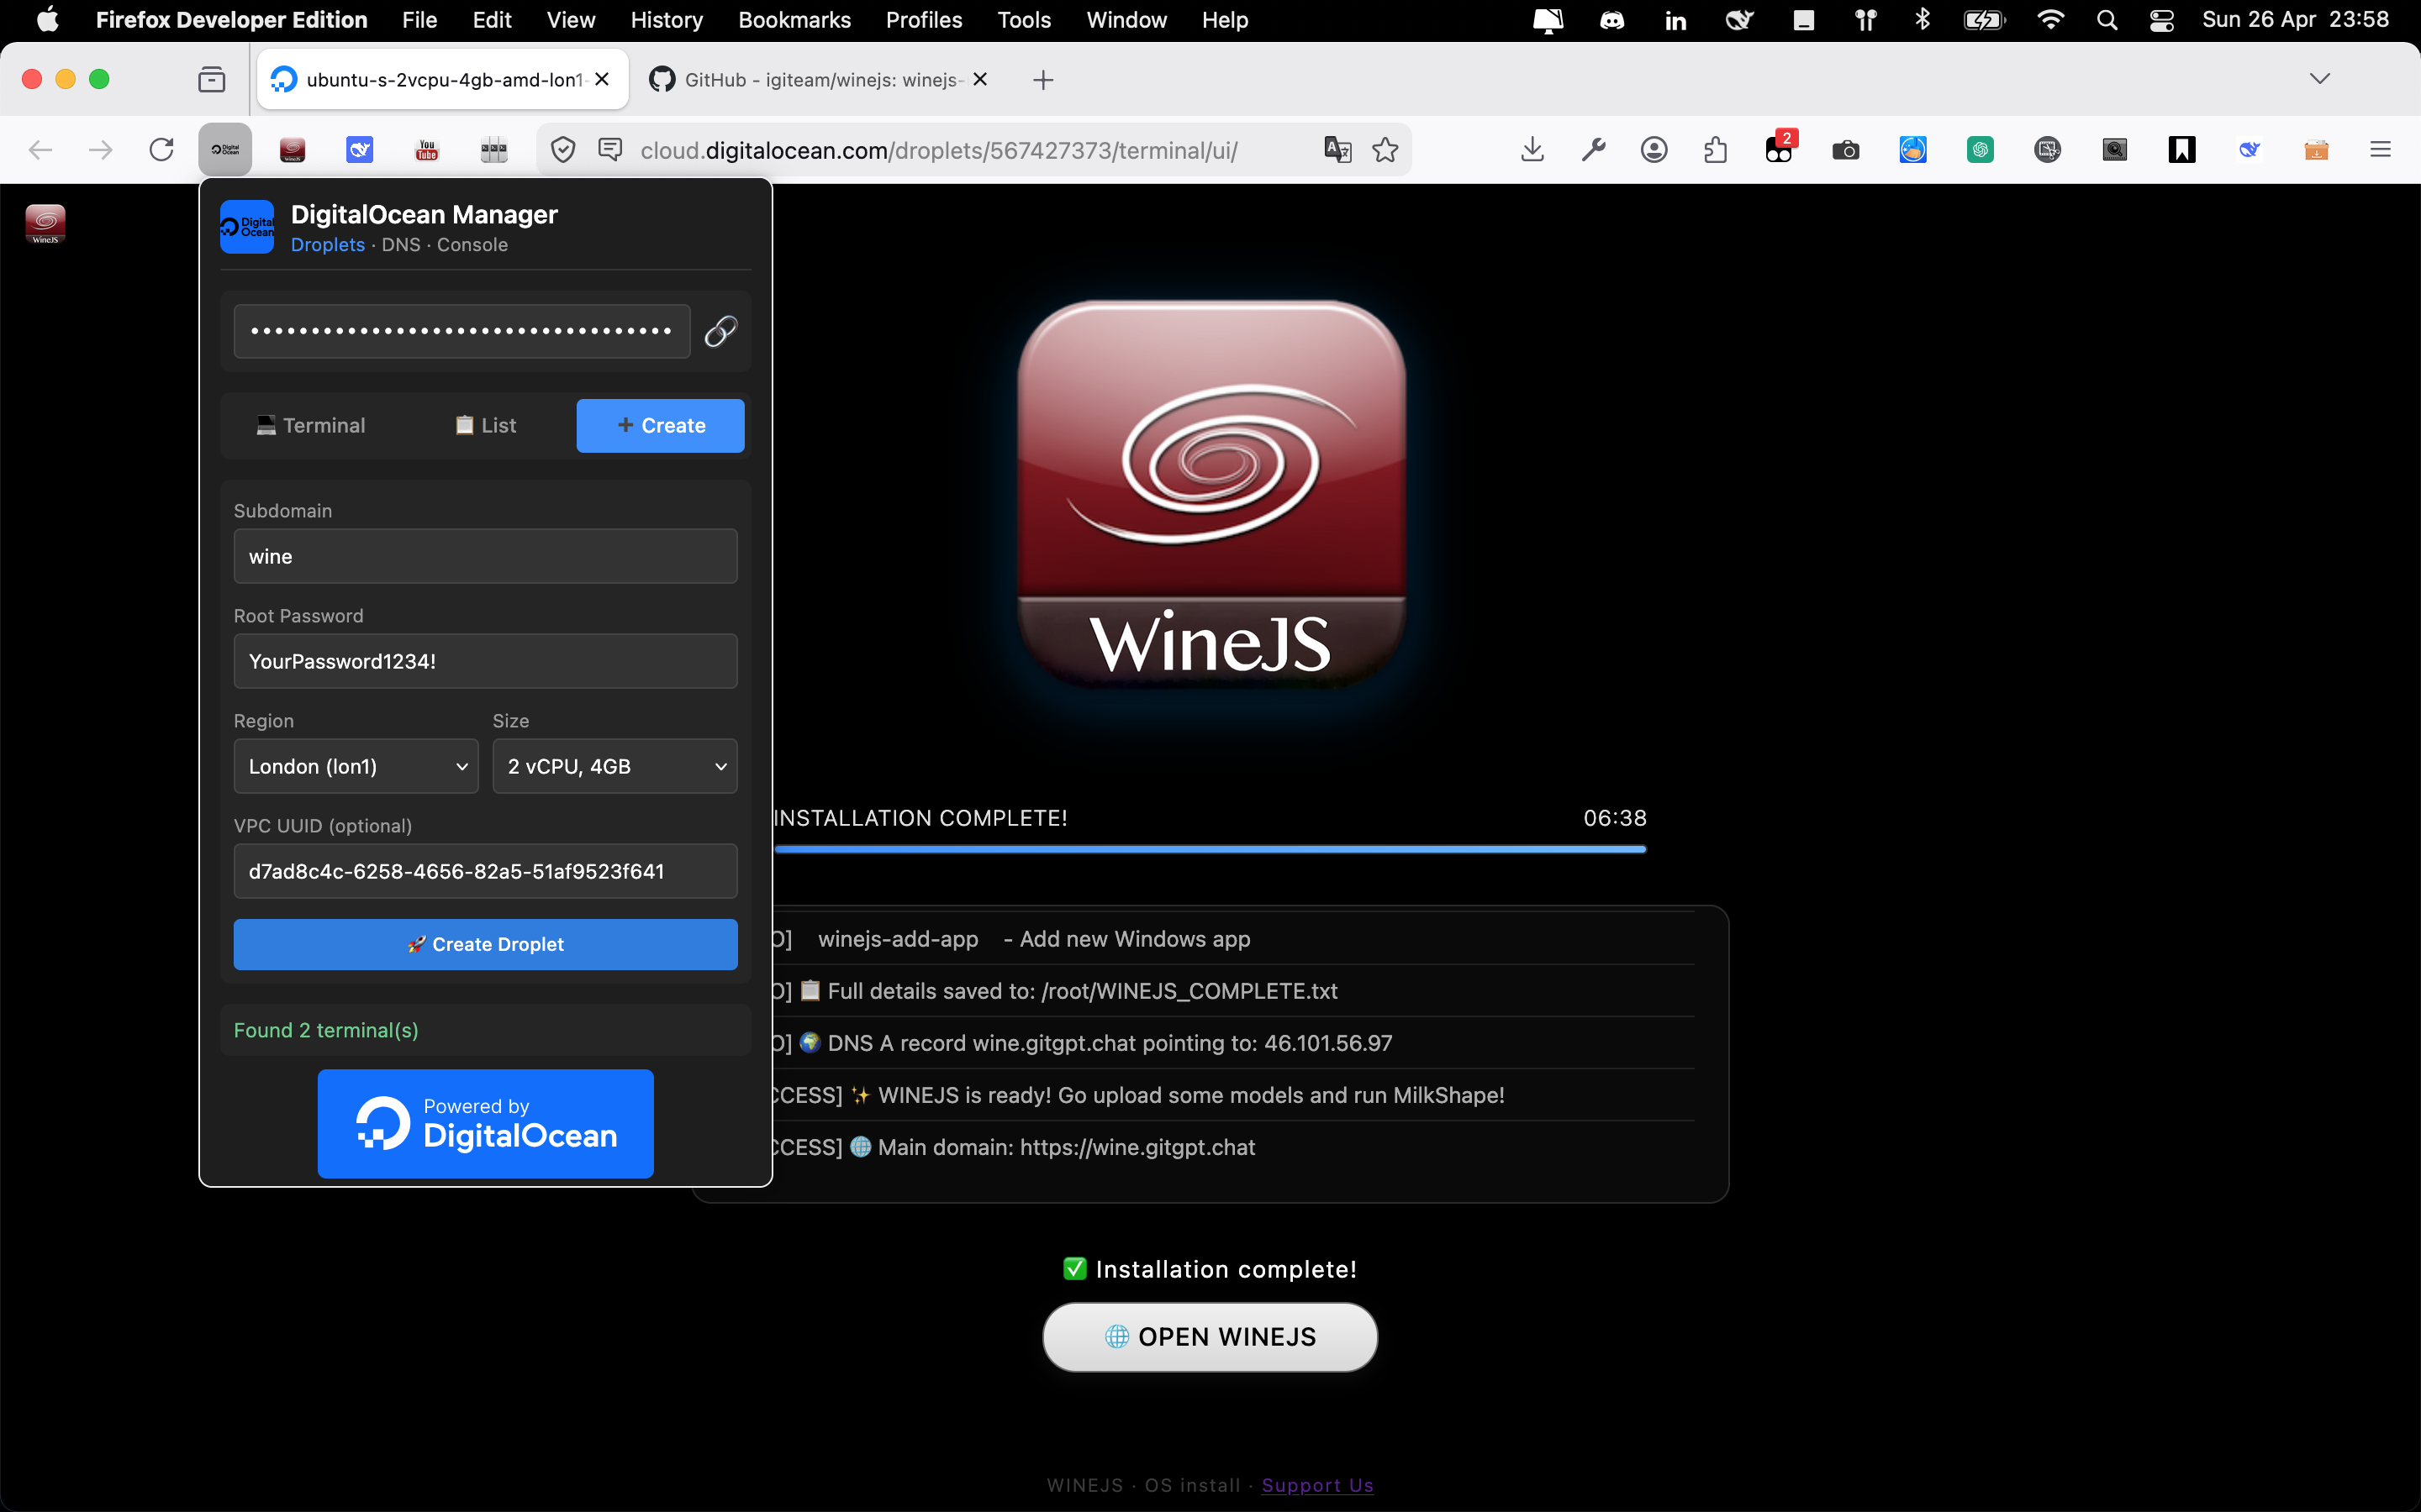The image size is (2421, 1512).
Task: Open the Tools menu
Action: (x=1023, y=20)
